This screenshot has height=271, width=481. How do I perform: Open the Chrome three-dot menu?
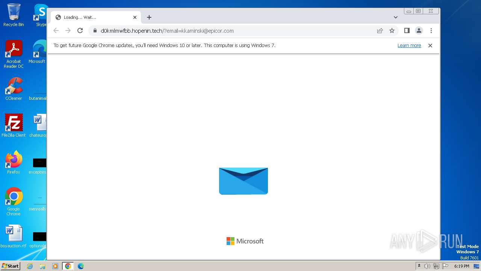[431, 31]
